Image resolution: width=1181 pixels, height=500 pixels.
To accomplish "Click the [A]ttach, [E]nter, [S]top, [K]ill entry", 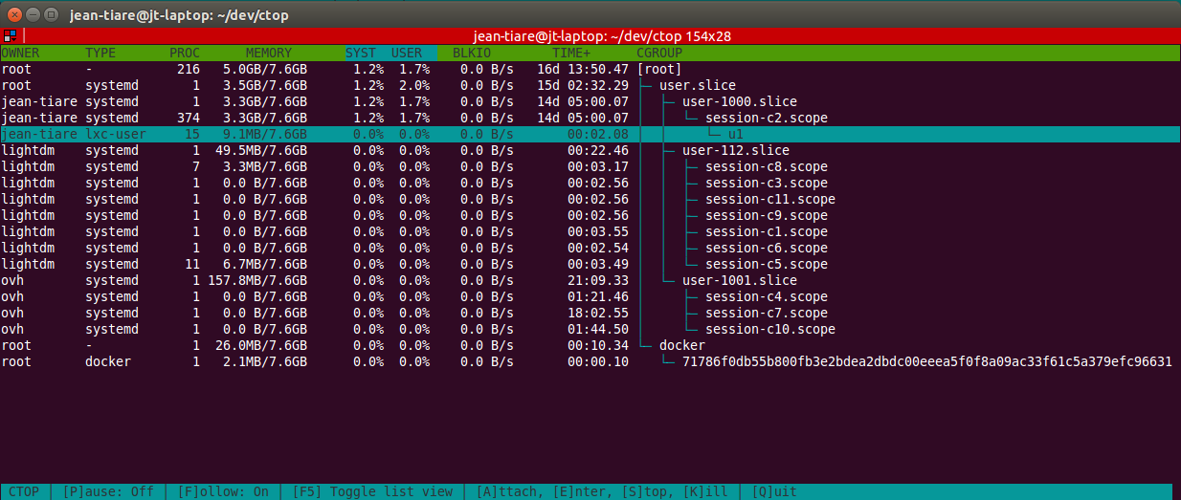I will (602, 491).
